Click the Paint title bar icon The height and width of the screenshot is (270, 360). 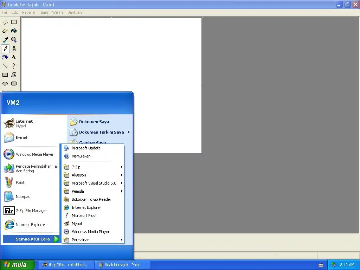click(x=4, y=4)
